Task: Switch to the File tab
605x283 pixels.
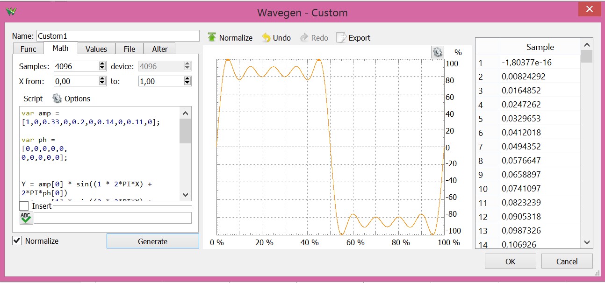Action: pyautogui.click(x=130, y=49)
